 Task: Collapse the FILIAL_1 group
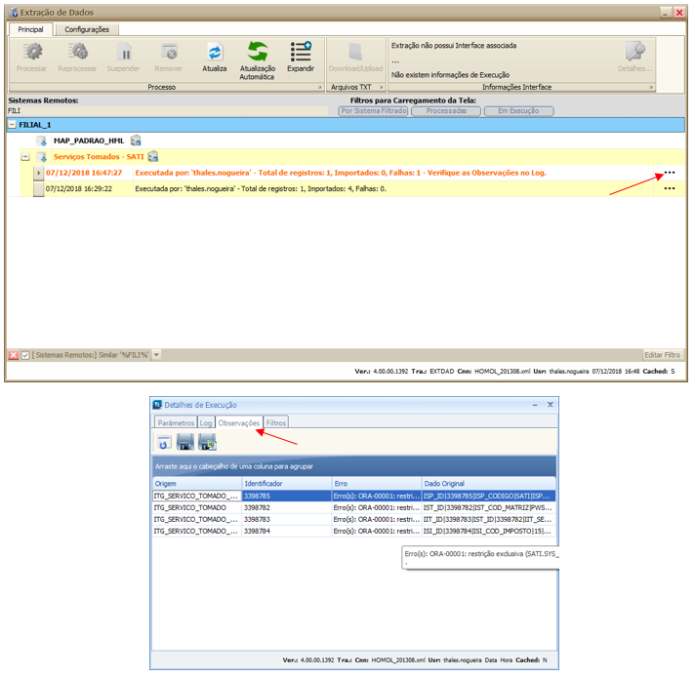click(x=13, y=125)
